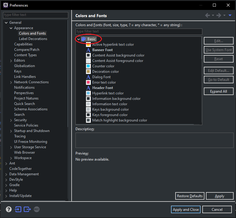Click the Colors and Fonts filter field
This screenshot has width=236, height=218.
click(139, 32)
